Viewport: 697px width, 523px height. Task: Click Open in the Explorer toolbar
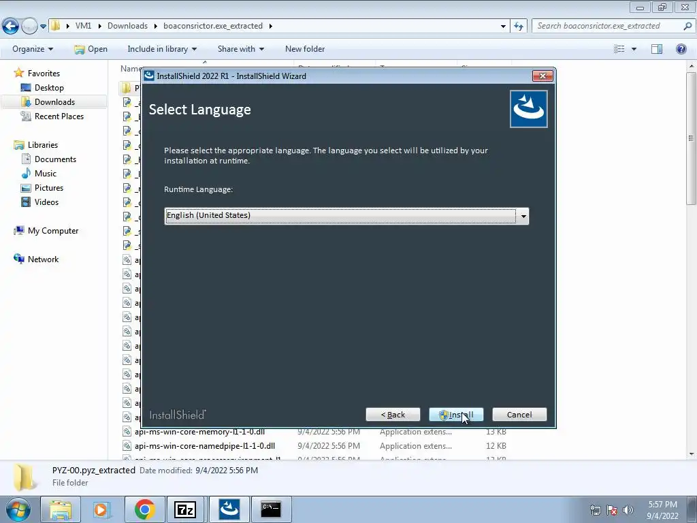(91, 49)
